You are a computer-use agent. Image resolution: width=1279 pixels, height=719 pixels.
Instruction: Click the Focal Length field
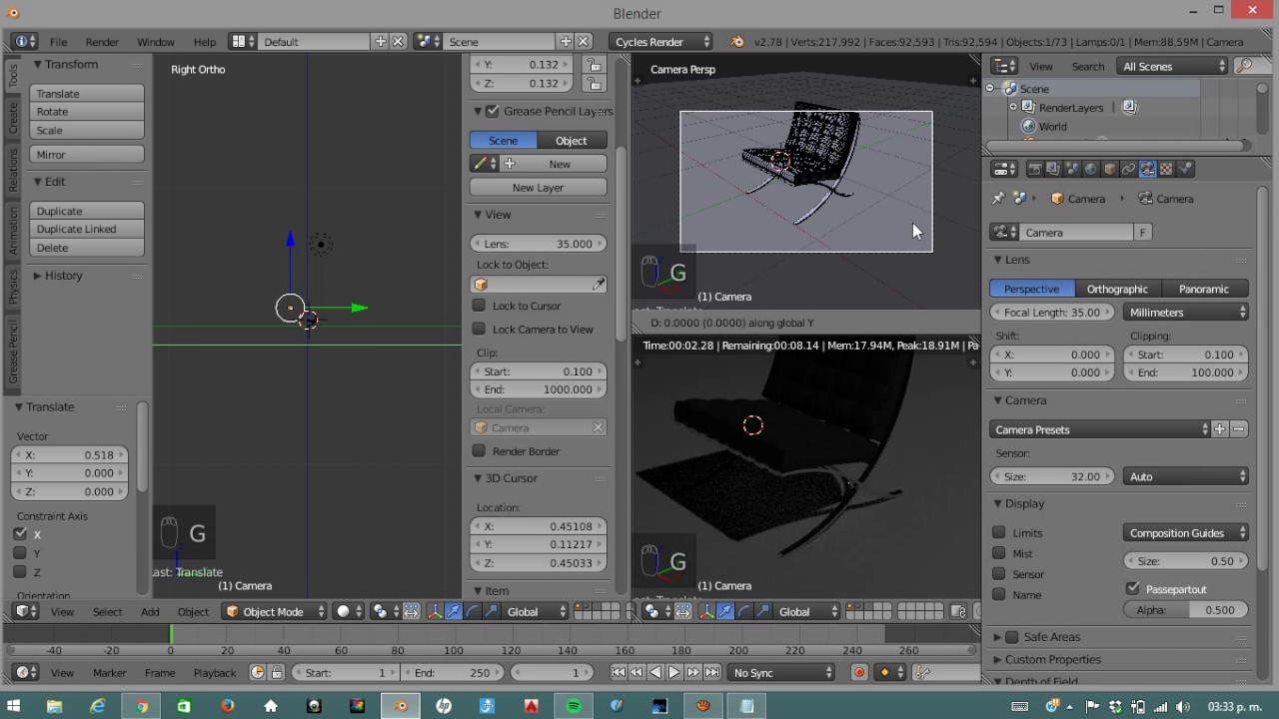1052,313
